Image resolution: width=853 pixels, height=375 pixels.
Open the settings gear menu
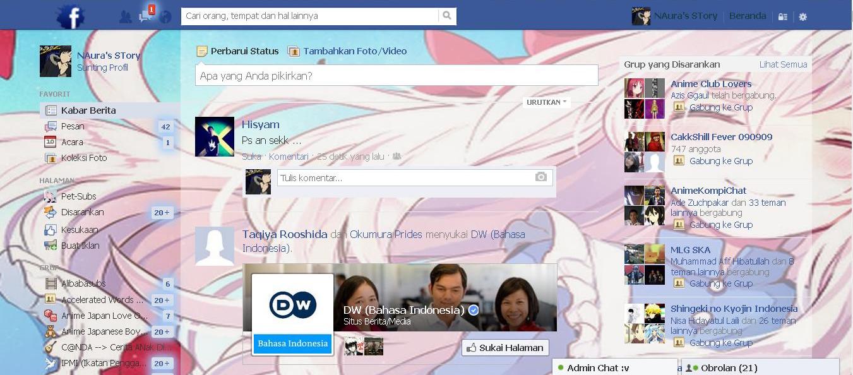[803, 17]
